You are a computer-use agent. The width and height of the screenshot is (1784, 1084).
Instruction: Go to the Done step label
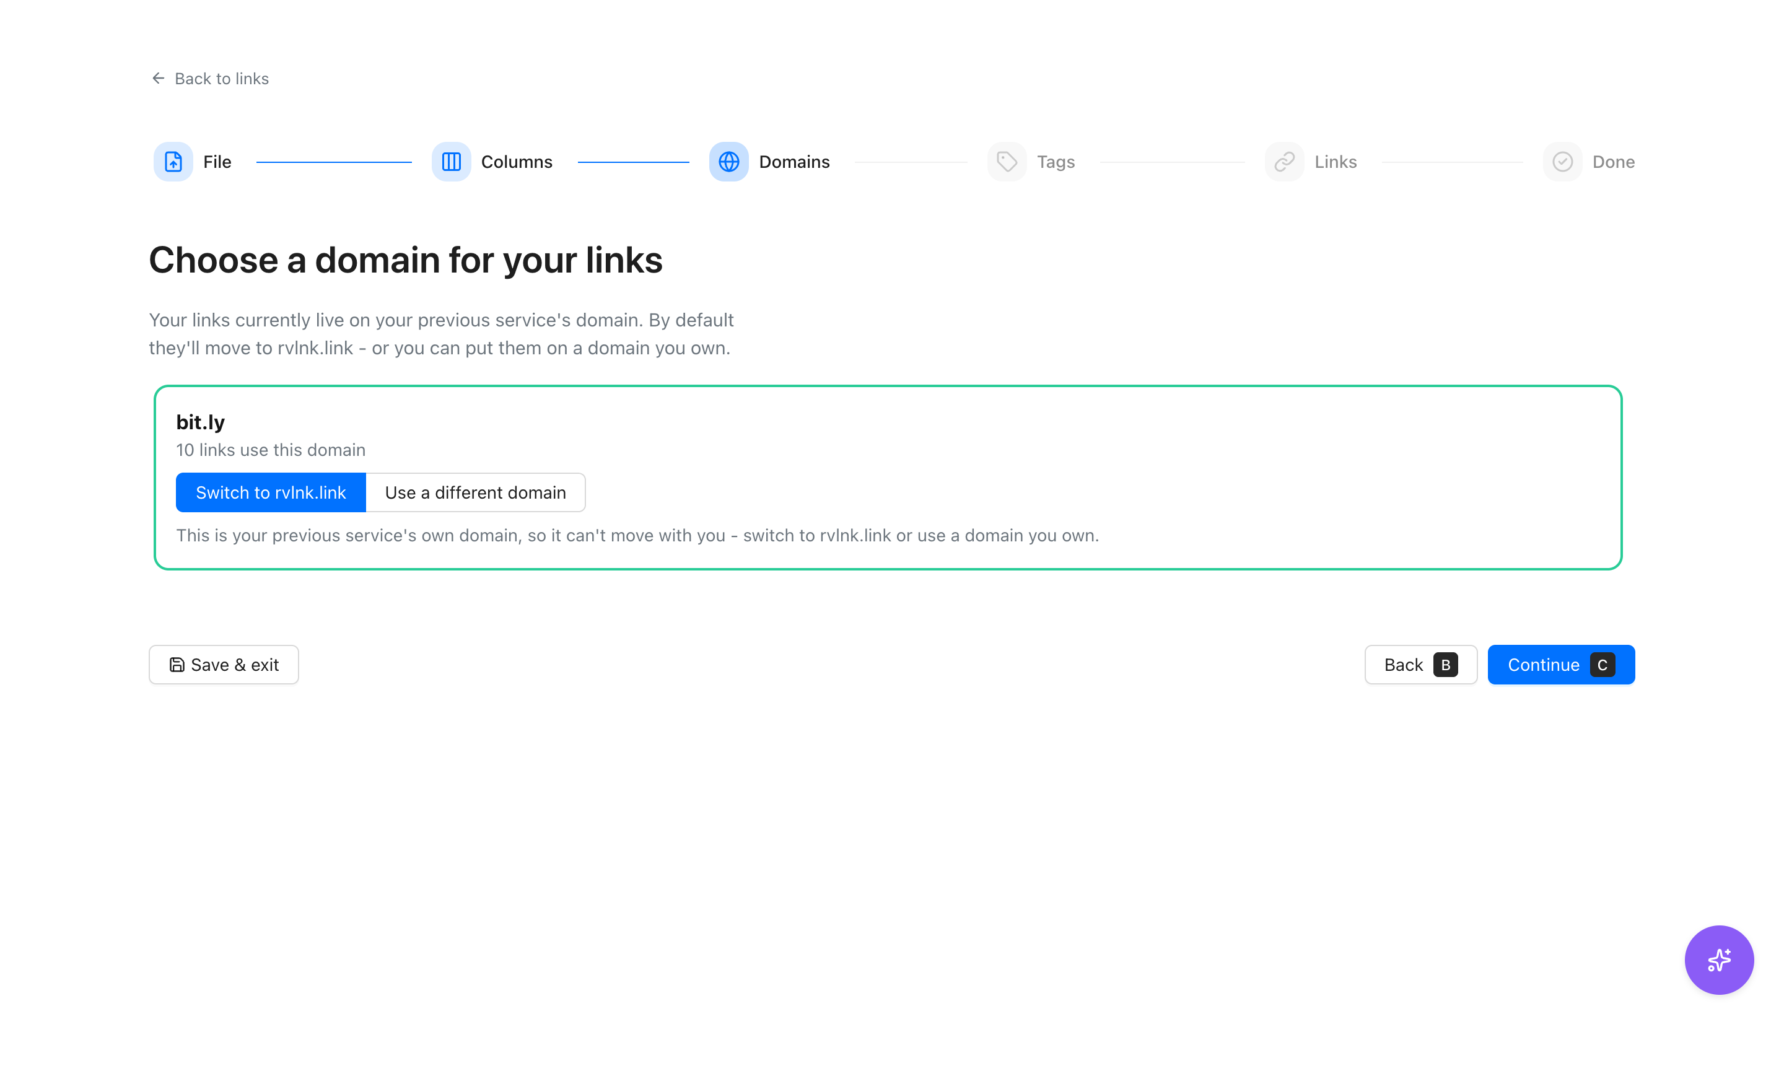(x=1614, y=162)
